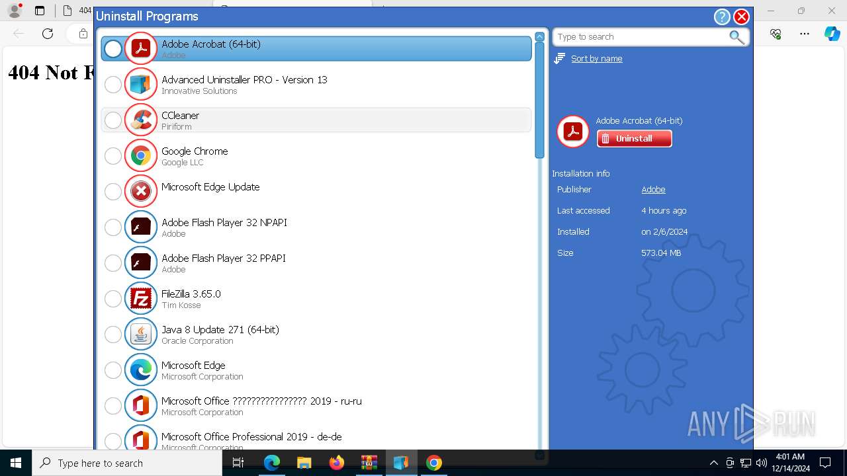Screen dimensions: 847x476
Task: Open Microsoft Edge from the taskbar
Action: click(272, 463)
